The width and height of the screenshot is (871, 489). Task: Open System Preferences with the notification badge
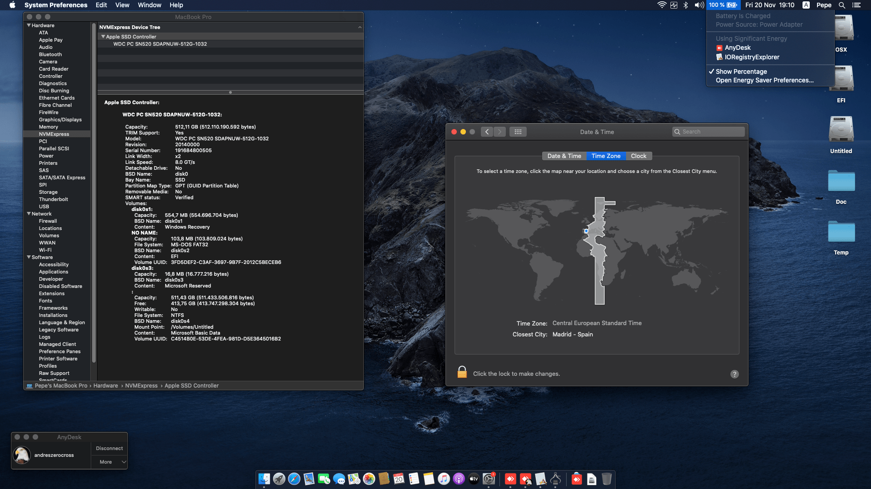coord(489,479)
